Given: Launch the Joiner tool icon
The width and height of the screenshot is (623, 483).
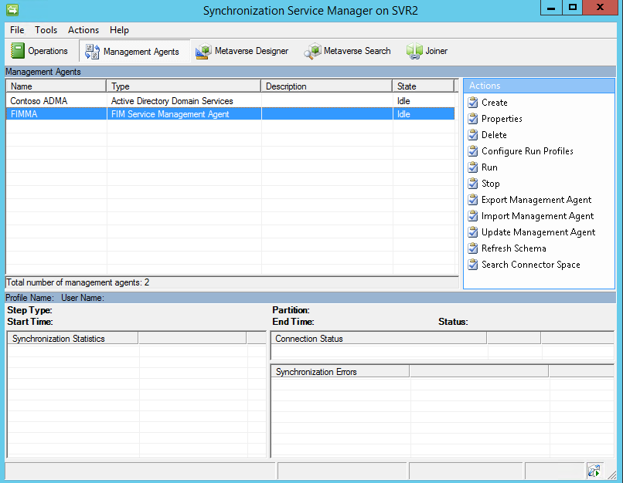Looking at the screenshot, I should point(414,51).
